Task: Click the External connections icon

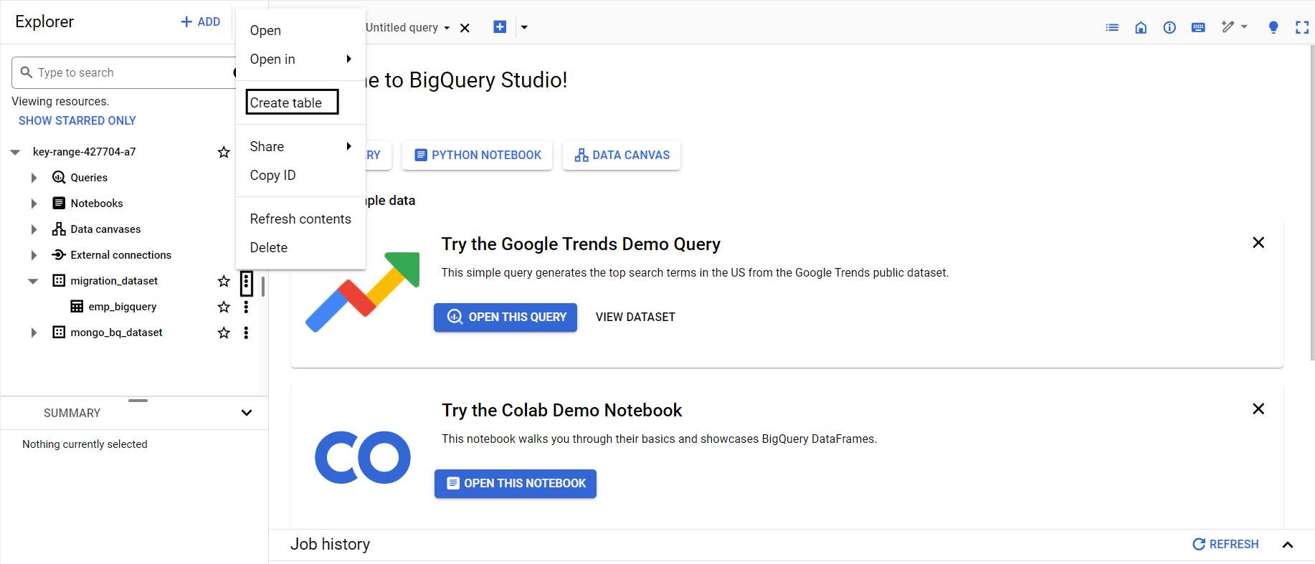Action: tap(59, 254)
